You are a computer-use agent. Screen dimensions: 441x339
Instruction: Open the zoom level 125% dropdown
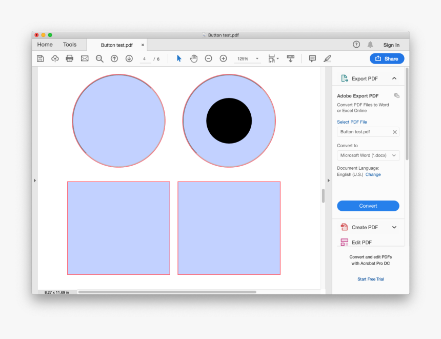(x=247, y=58)
